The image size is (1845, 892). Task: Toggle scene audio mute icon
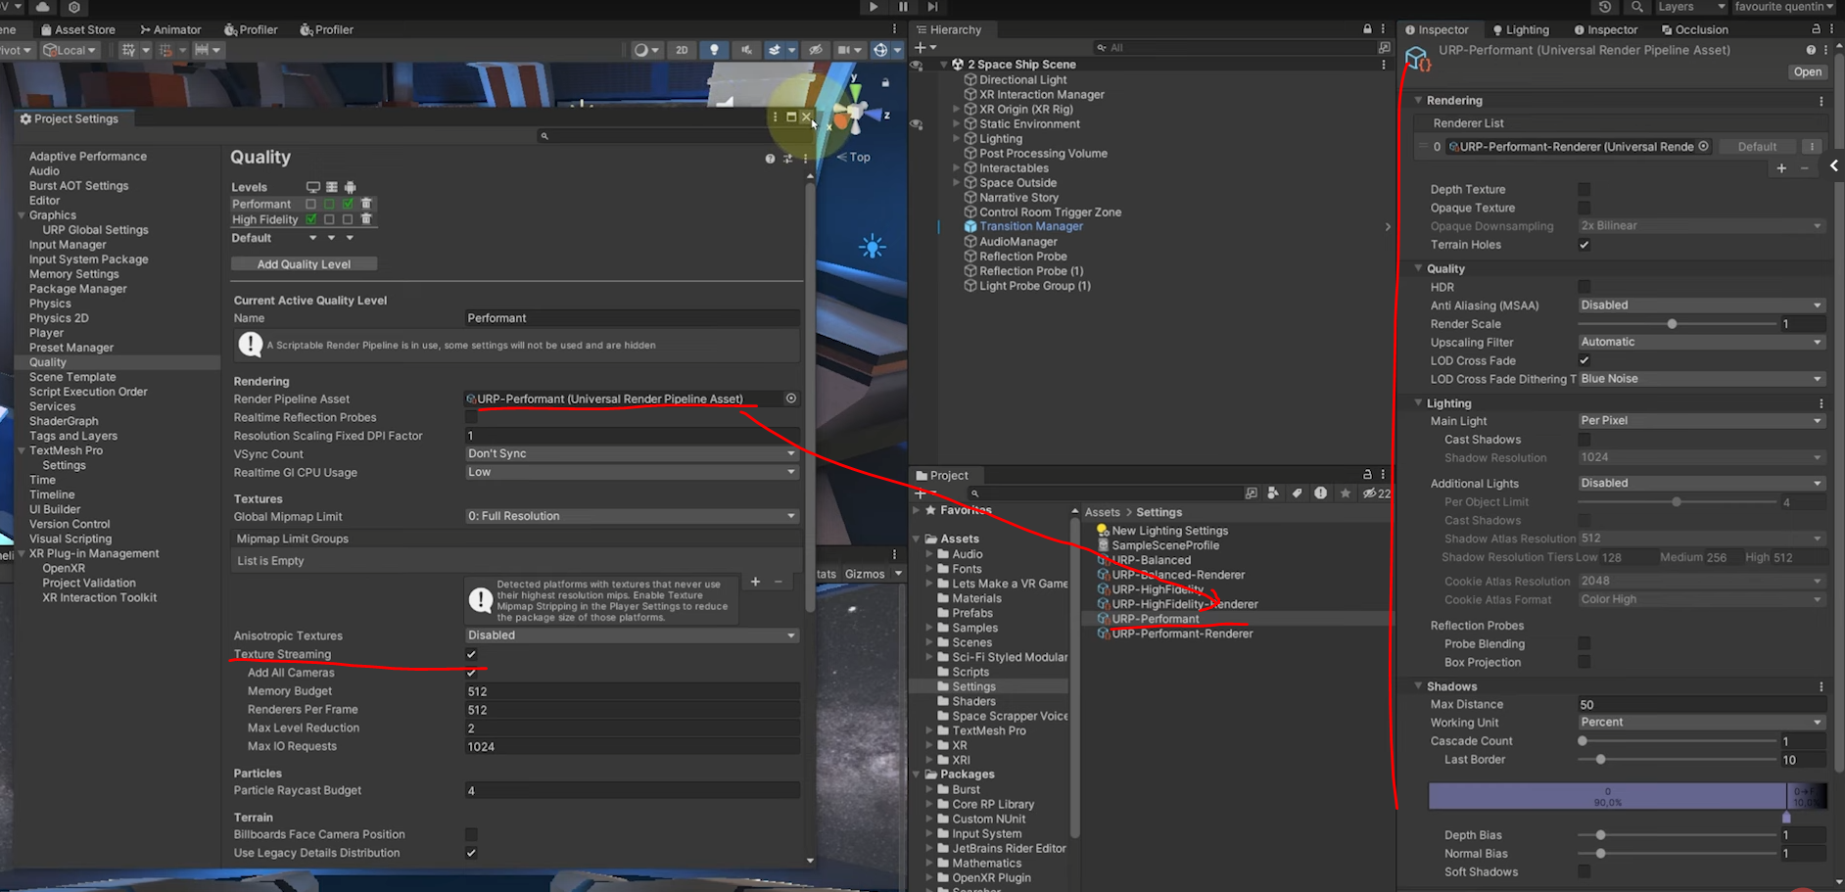[x=746, y=50]
